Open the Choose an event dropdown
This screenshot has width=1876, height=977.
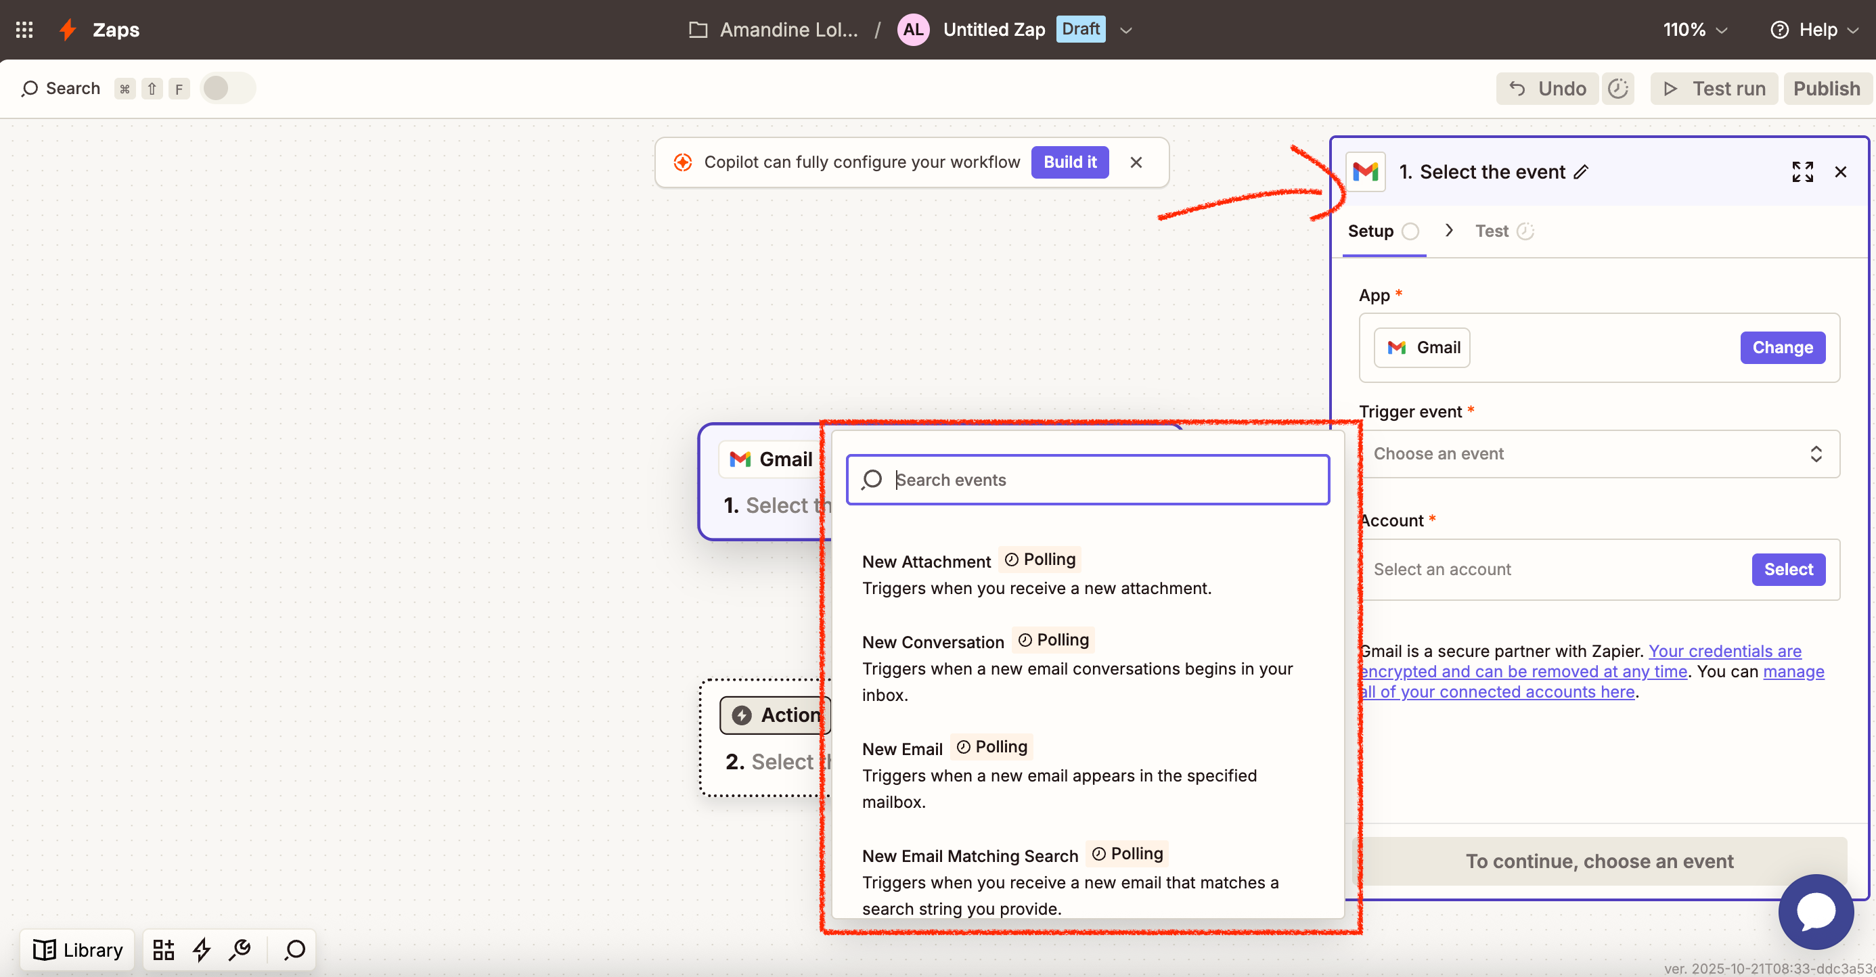pyautogui.click(x=1599, y=453)
